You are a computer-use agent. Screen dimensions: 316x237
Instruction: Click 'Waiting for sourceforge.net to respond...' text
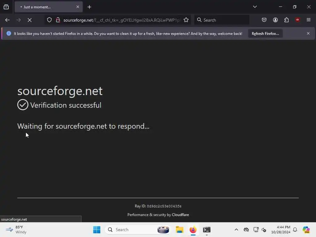(x=83, y=126)
